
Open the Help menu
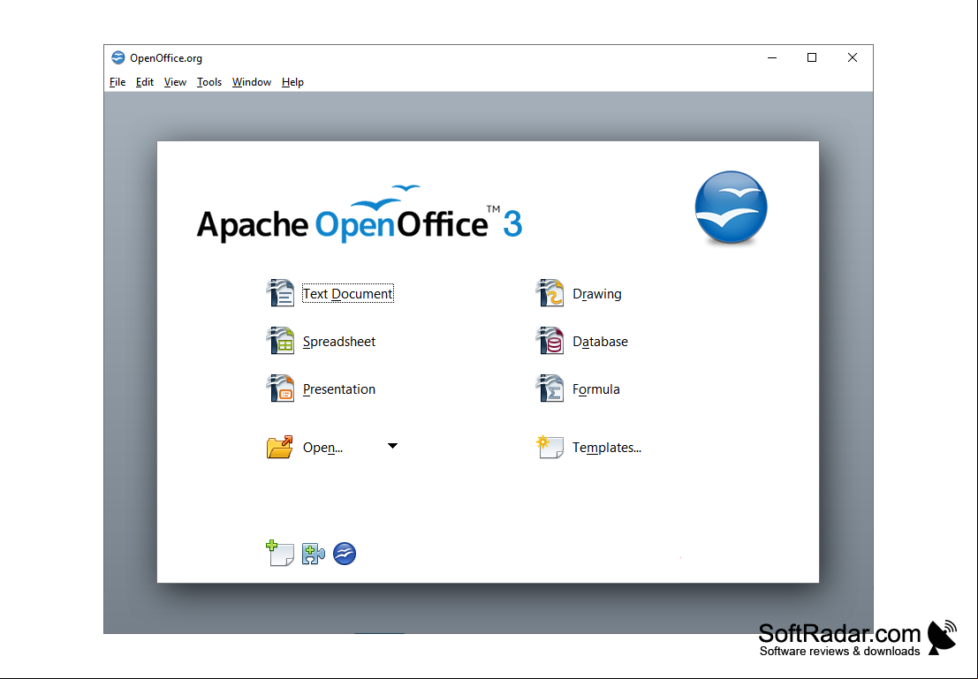pyautogui.click(x=292, y=82)
